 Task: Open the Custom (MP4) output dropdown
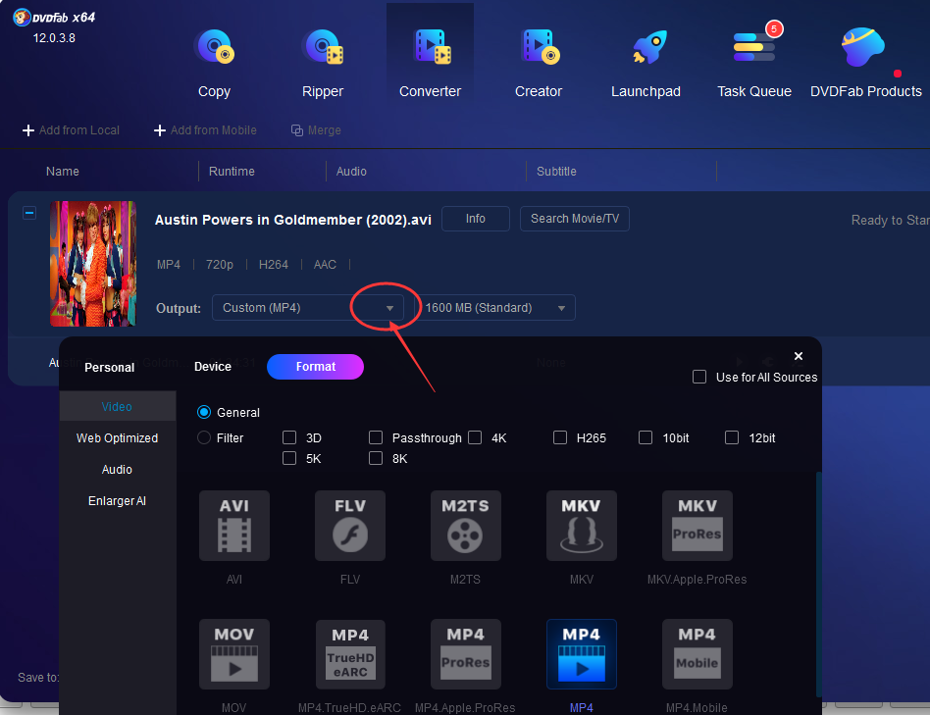(x=308, y=308)
